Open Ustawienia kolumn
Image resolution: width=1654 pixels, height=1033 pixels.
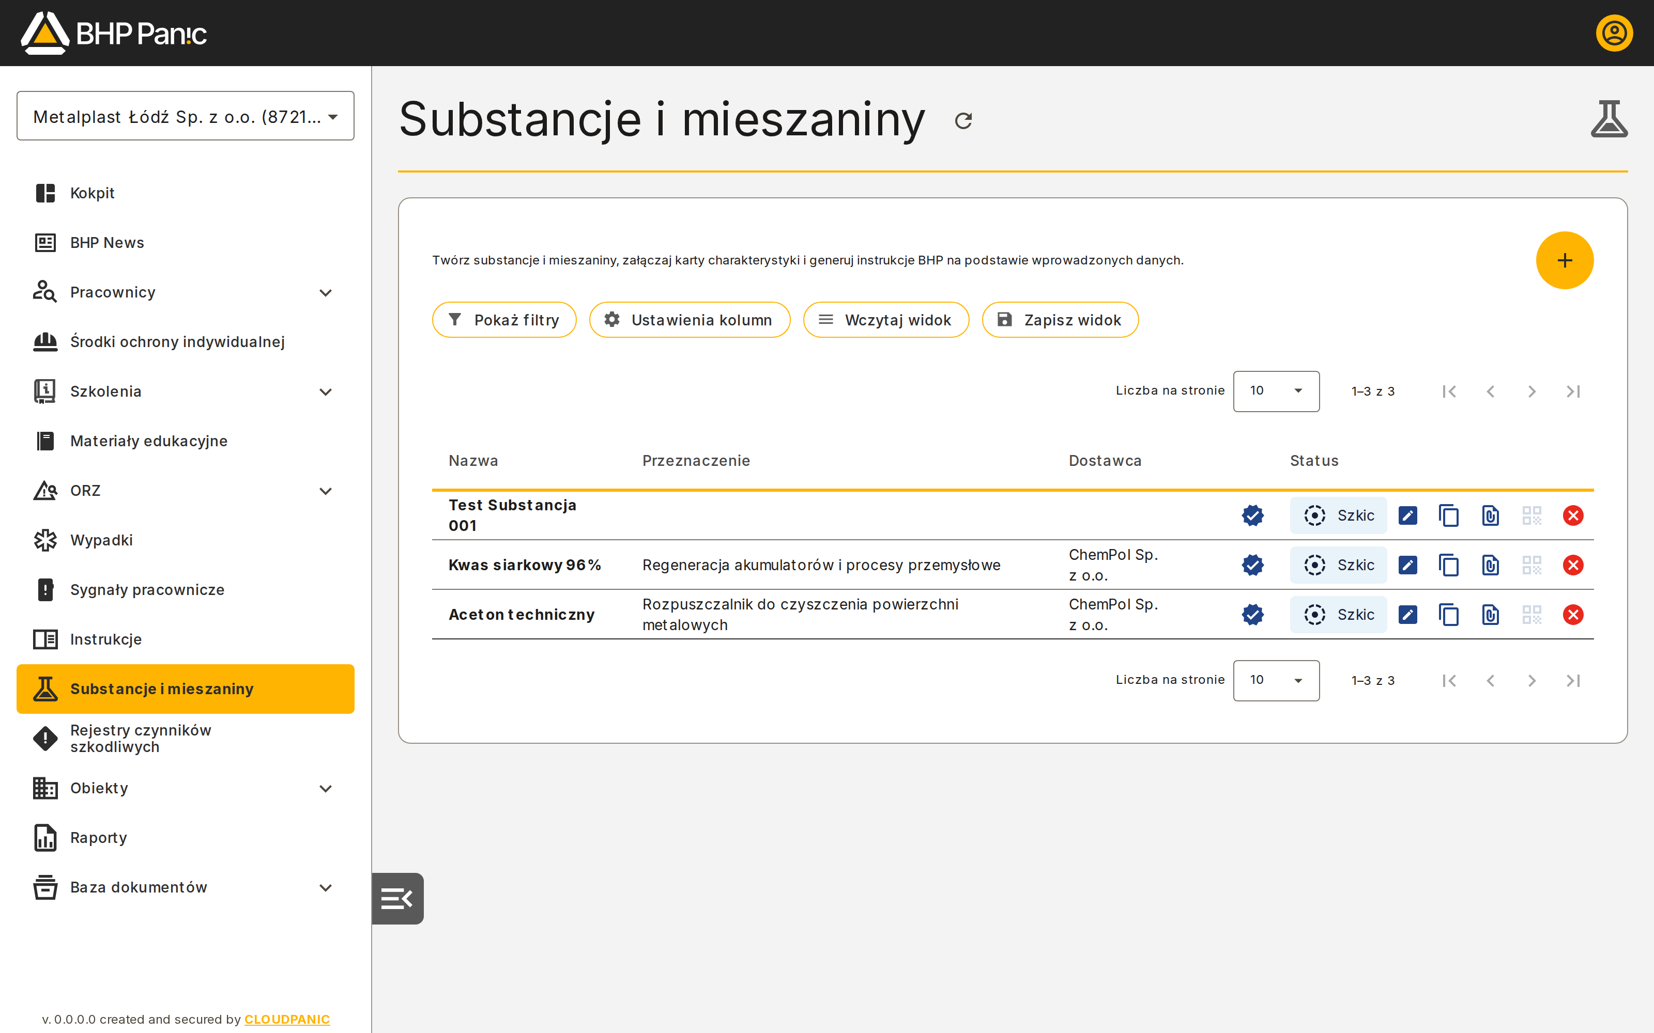pos(689,320)
